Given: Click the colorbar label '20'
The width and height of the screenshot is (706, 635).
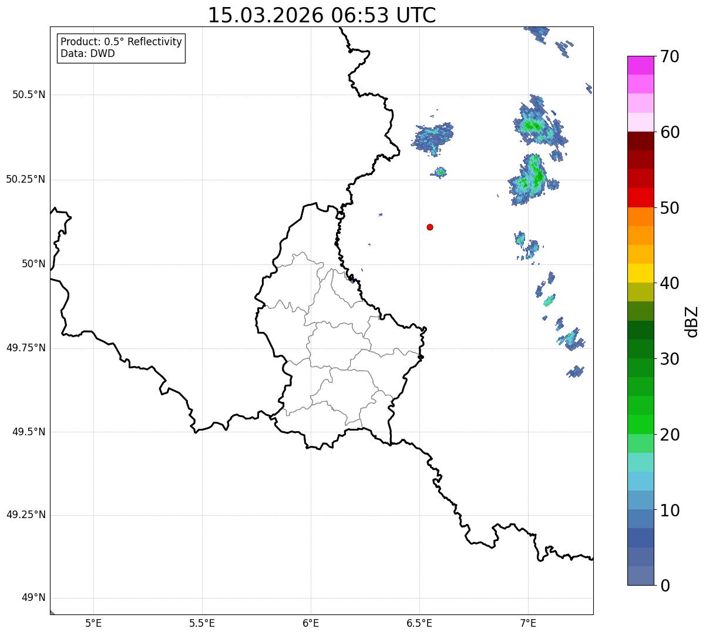Looking at the screenshot, I should [670, 435].
